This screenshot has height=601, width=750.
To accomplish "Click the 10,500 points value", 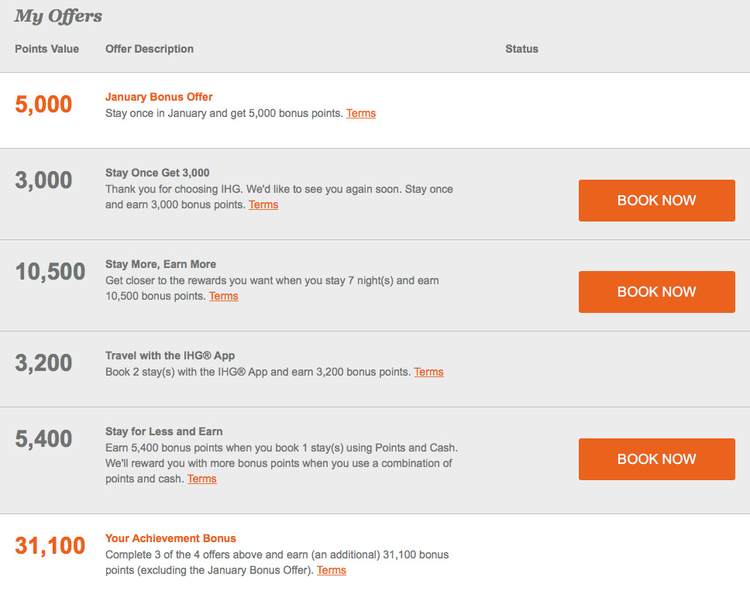I will (50, 272).
